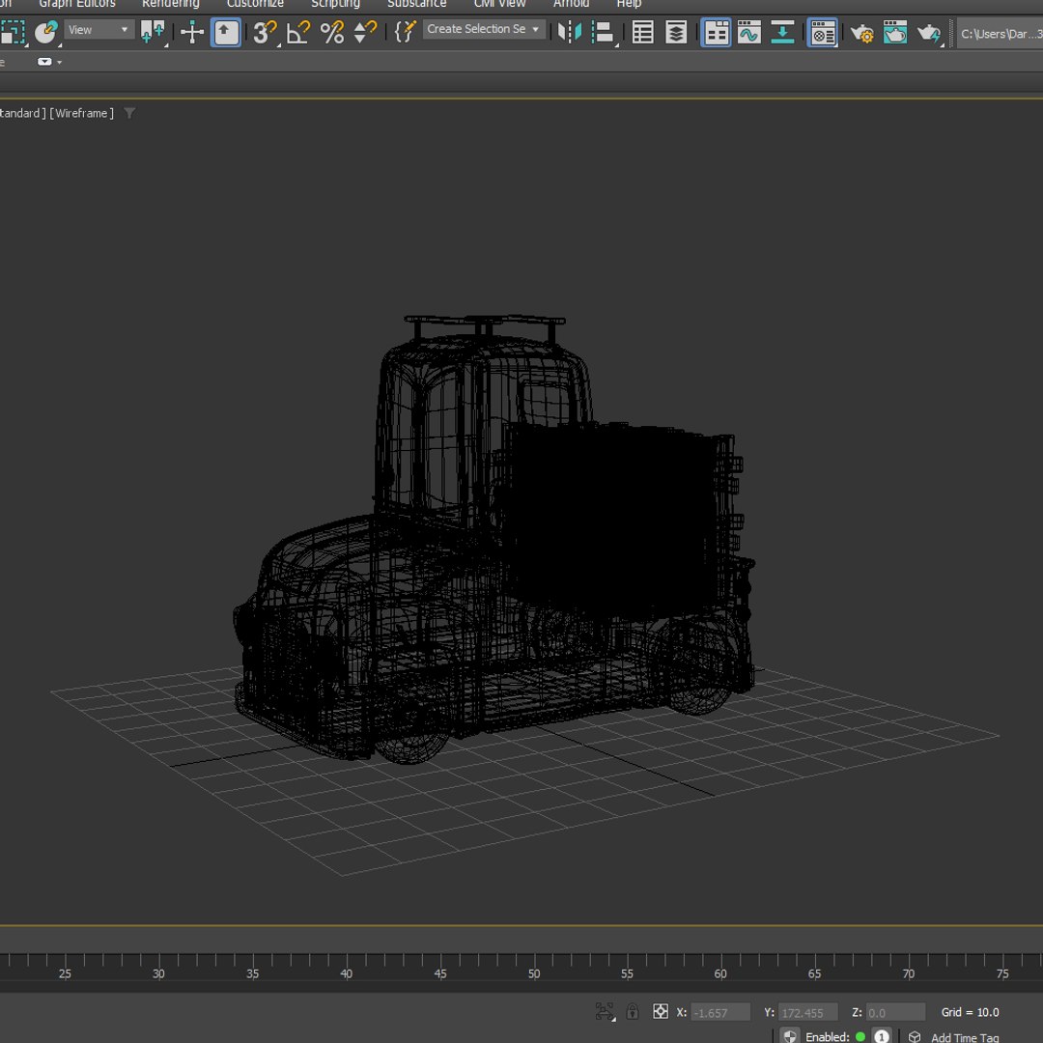
Task: Jump to frame 50 on timeline
Action: 533,973
